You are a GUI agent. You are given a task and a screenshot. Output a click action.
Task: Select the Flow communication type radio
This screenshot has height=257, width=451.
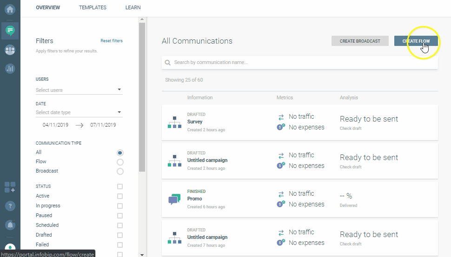click(x=120, y=162)
